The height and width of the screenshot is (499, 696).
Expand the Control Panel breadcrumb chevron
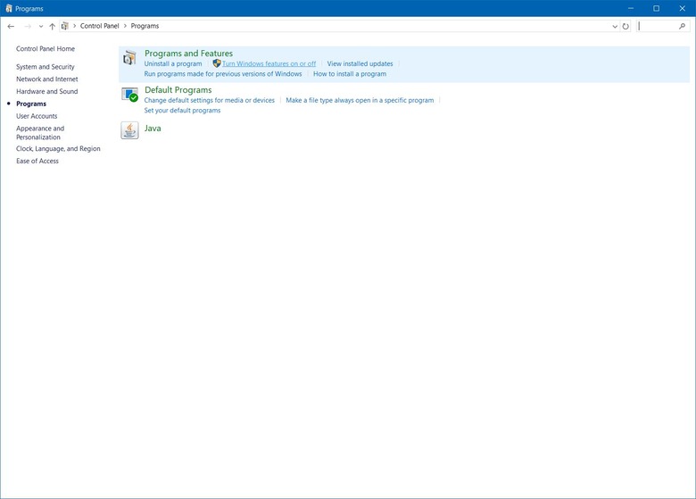75,26
